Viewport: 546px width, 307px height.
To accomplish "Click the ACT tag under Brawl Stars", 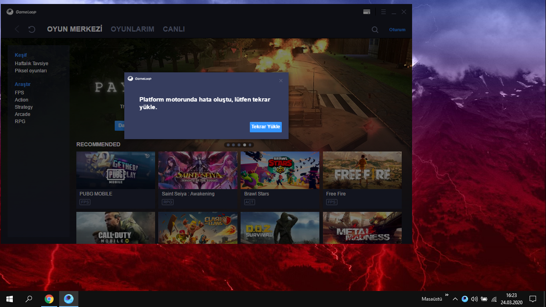I will [x=249, y=202].
